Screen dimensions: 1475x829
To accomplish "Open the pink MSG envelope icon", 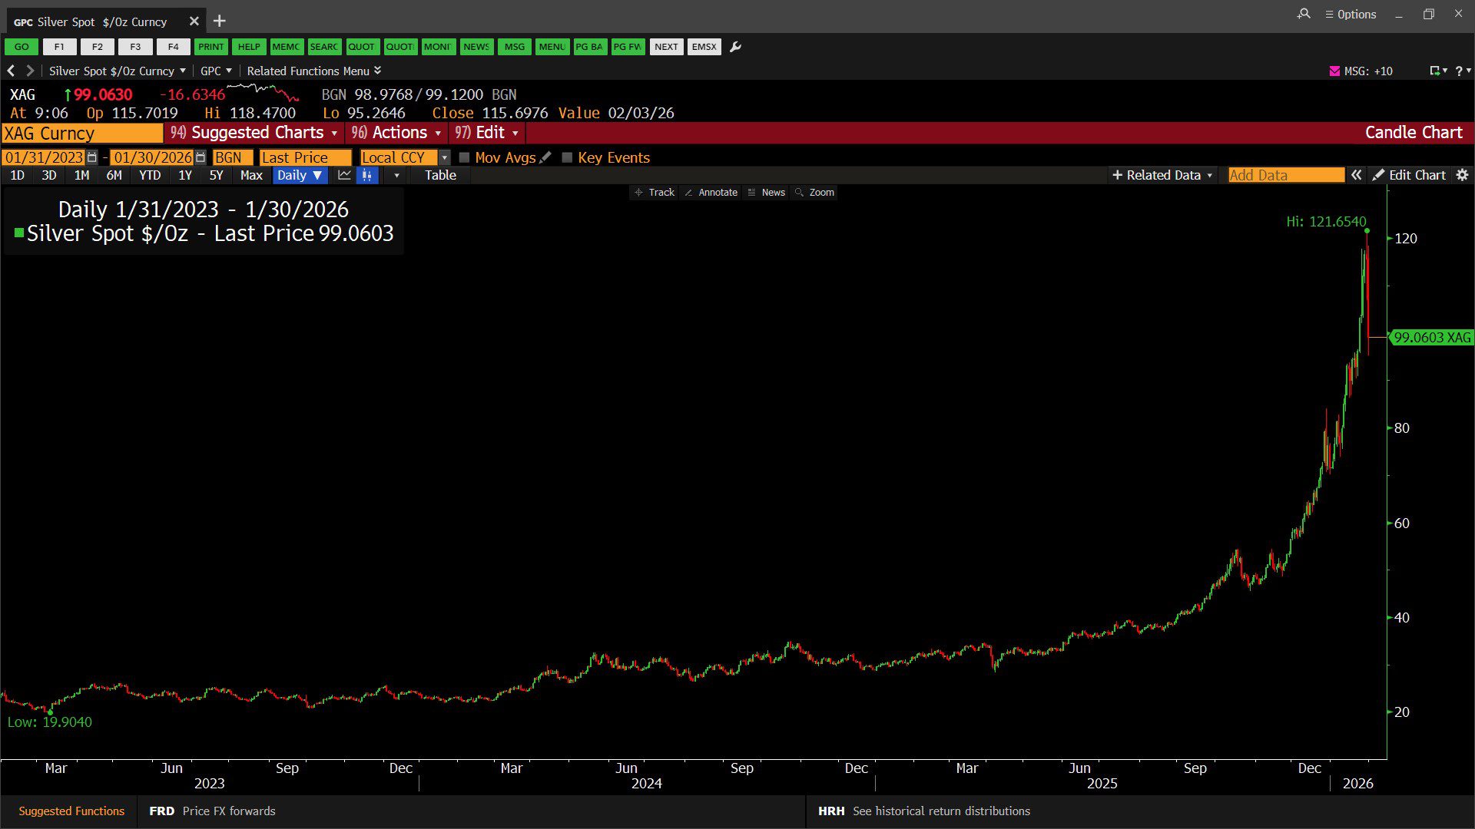I will [x=1334, y=71].
